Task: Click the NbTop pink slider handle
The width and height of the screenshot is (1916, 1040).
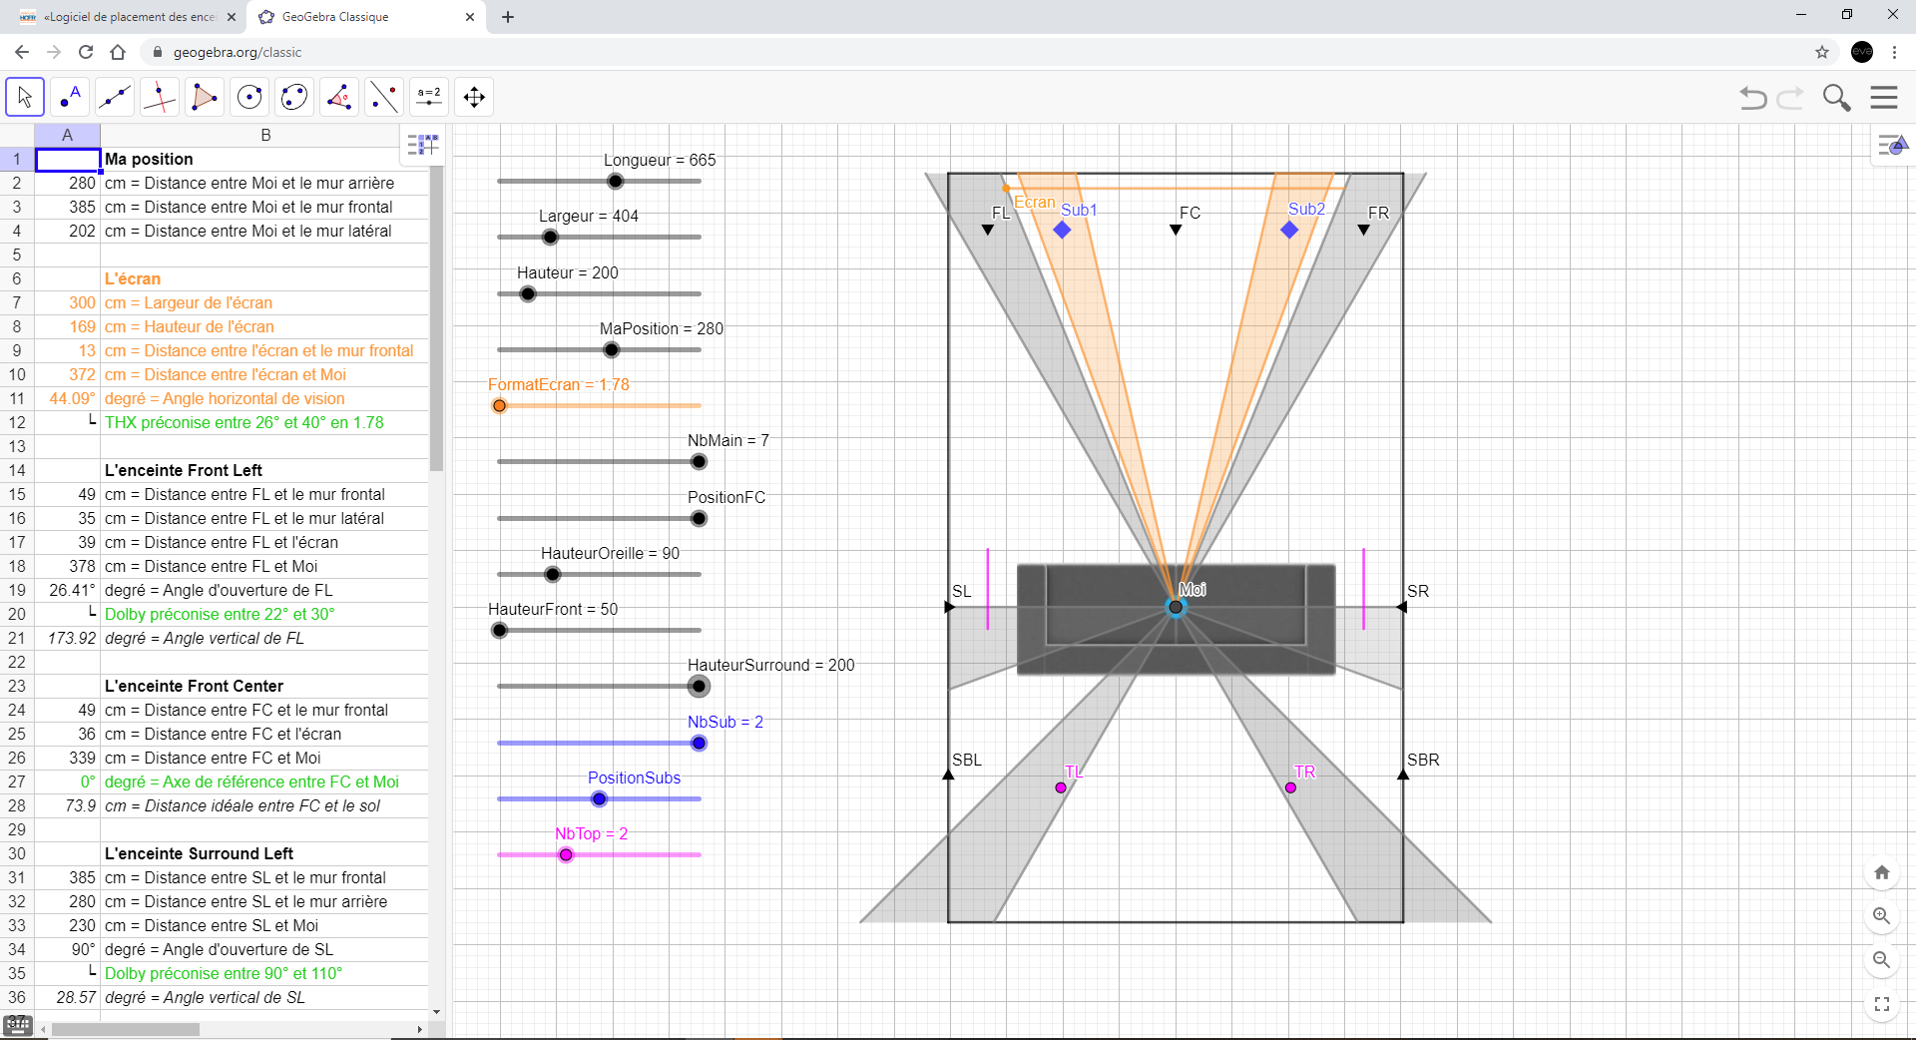Action: [x=566, y=855]
